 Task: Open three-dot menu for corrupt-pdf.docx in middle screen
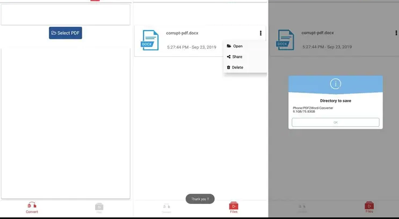coord(260,33)
